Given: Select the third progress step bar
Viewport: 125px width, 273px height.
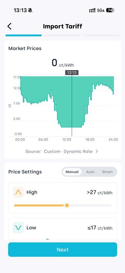Looking at the screenshot, I should tap(102, 35).
